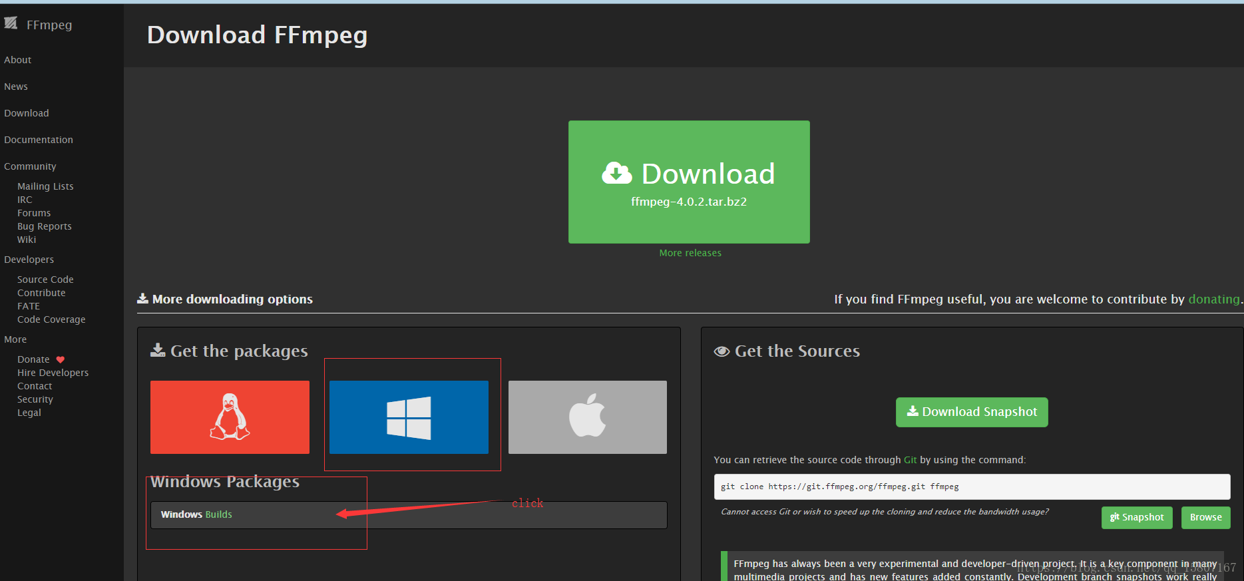Select the Linux penguin package tile
Image resolution: width=1244 pixels, height=581 pixels.
coord(230,417)
